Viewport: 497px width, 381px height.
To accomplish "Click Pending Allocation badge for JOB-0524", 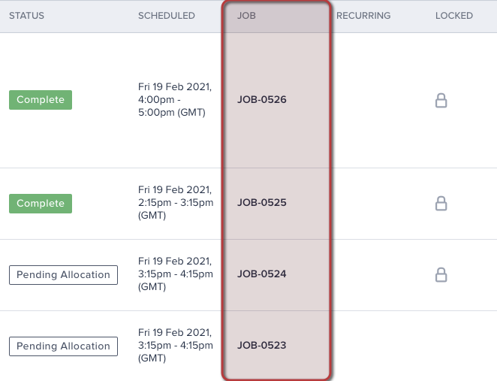I will (x=63, y=274).
